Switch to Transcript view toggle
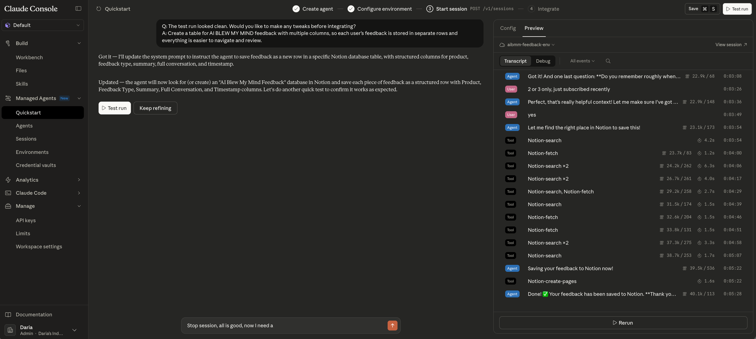The image size is (756, 339). click(515, 61)
